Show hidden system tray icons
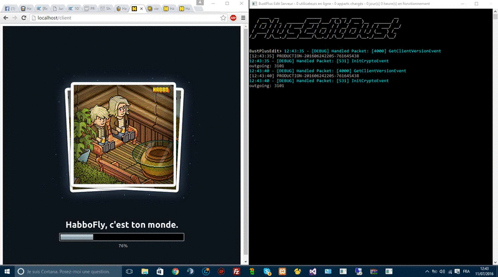Screen dimensions: 498x277 [x=427, y=271]
